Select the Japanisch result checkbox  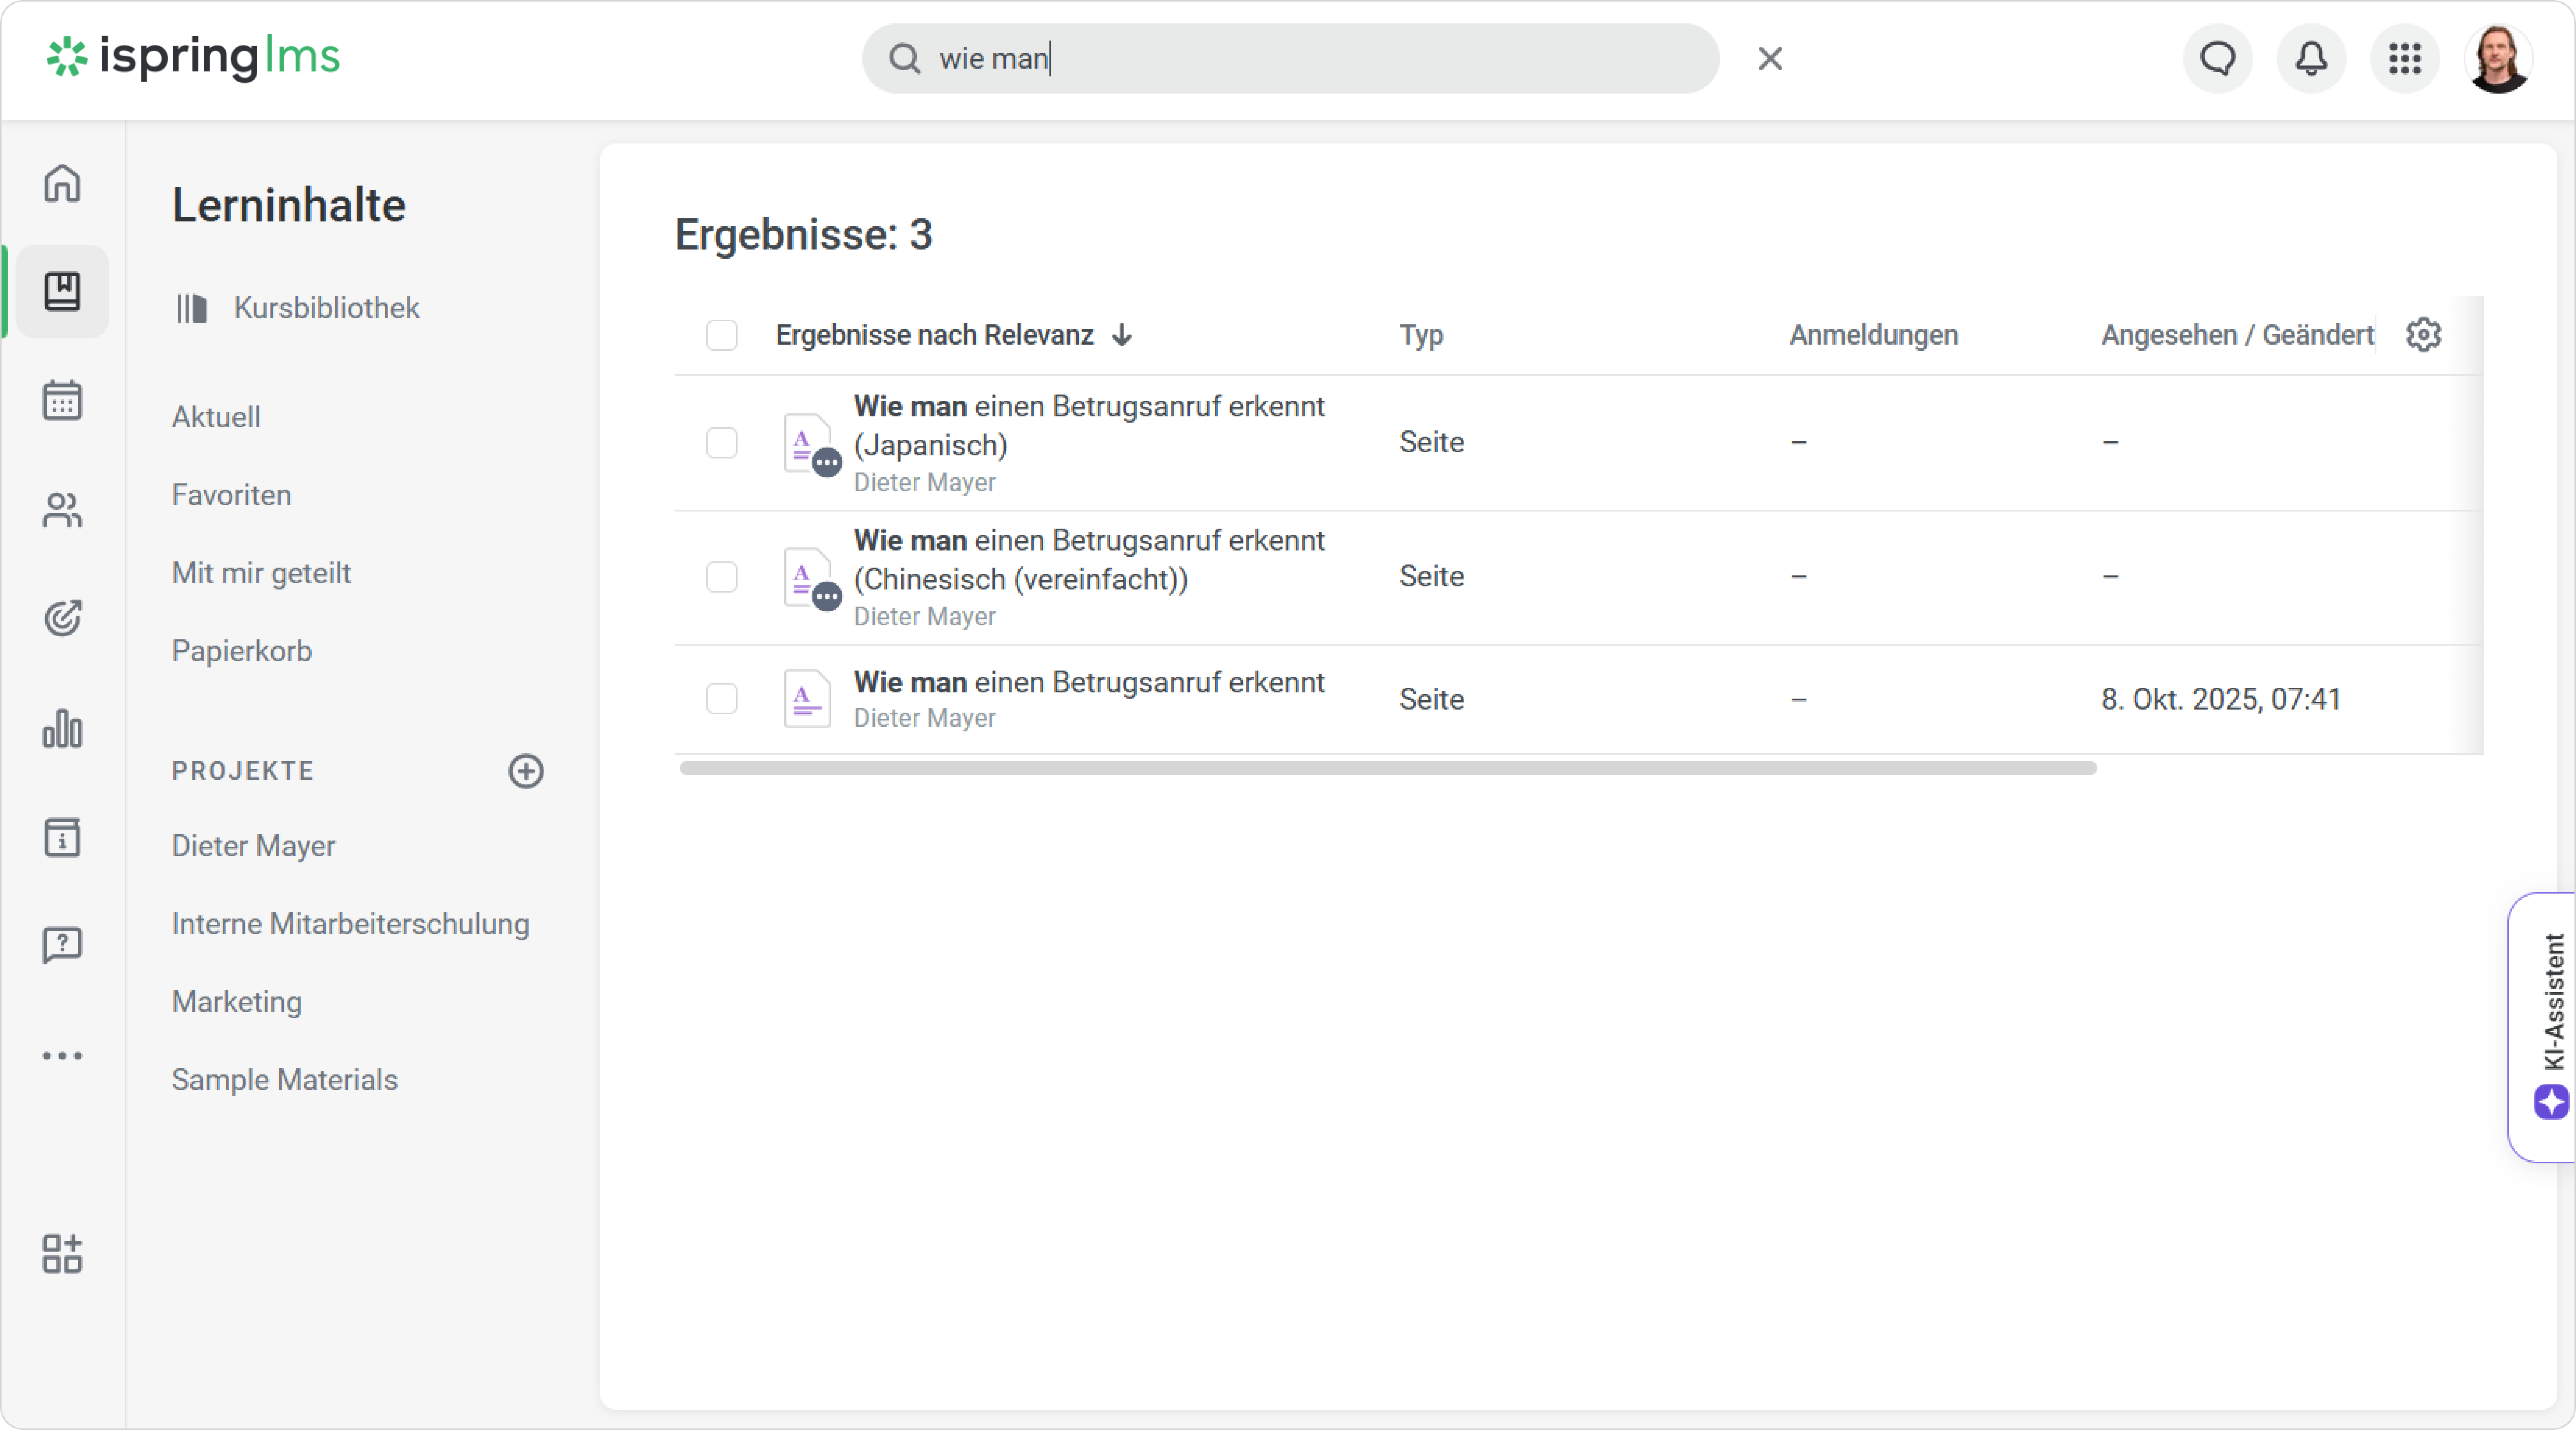click(721, 443)
